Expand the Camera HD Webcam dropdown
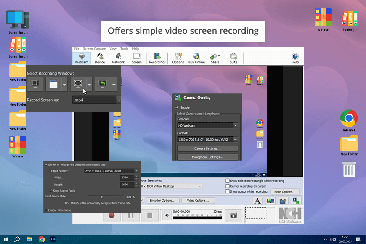 click(x=235, y=125)
